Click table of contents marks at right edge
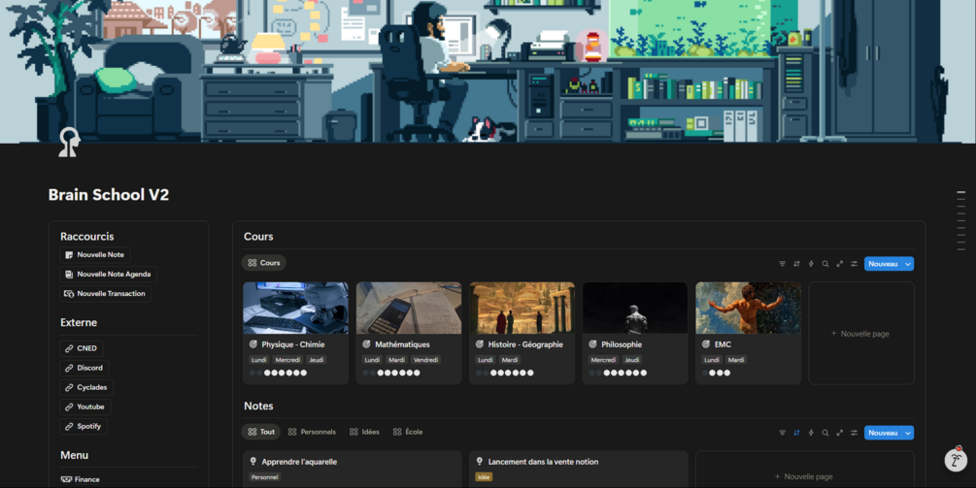The image size is (976, 488). coord(961,220)
